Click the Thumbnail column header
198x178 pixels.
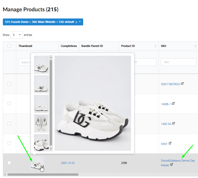[25, 46]
